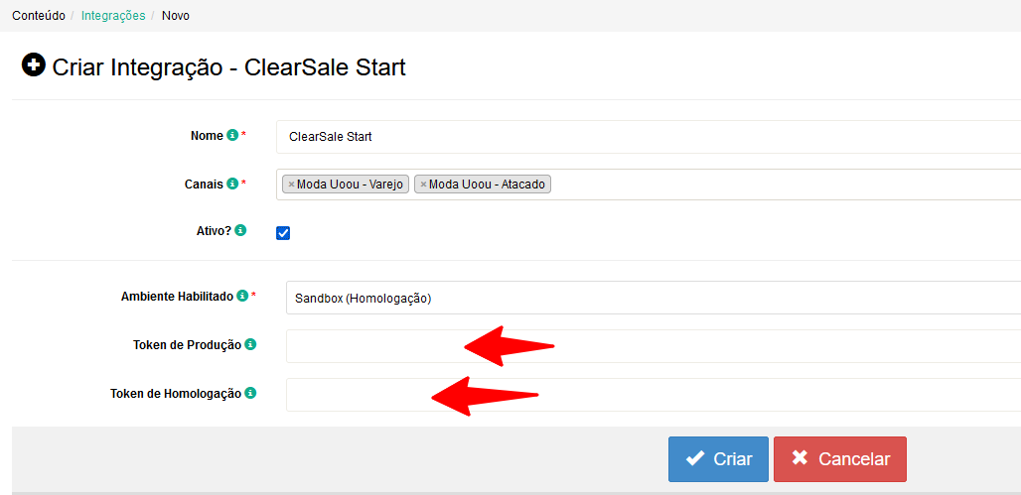1021x495 pixels.
Task: Uncheck the Ativo? checkbox
Action: click(x=283, y=233)
